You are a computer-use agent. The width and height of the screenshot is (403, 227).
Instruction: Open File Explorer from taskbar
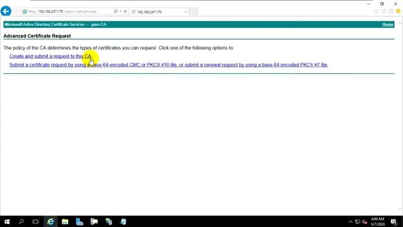[65, 221]
